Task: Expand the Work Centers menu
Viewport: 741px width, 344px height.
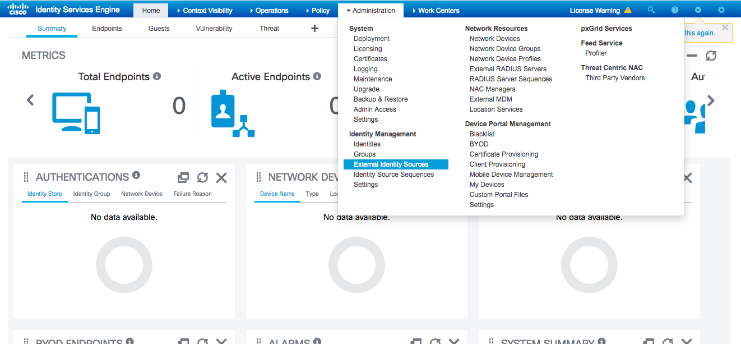Action: (436, 11)
